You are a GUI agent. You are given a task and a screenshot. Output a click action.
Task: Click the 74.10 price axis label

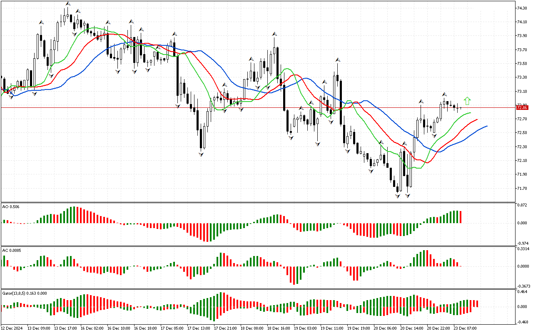(x=522, y=22)
